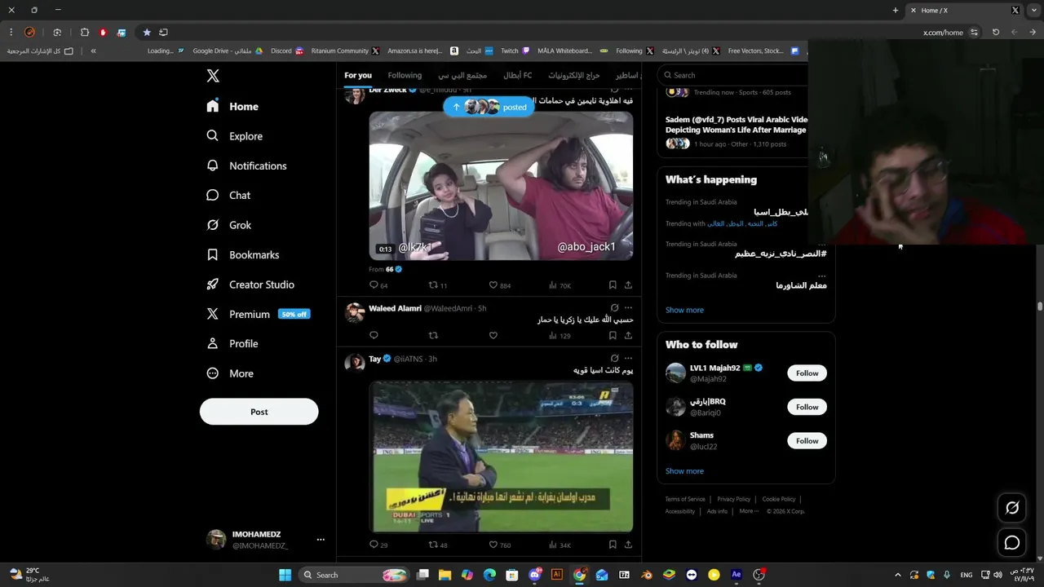Open Notifications in the sidebar
1044x587 pixels.
(x=247, y=166)
